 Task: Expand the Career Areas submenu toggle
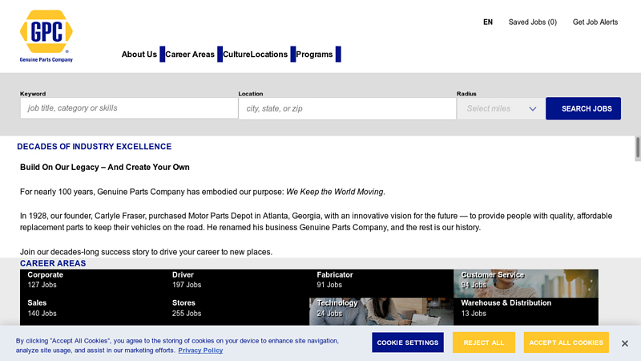tap(220, 55)
